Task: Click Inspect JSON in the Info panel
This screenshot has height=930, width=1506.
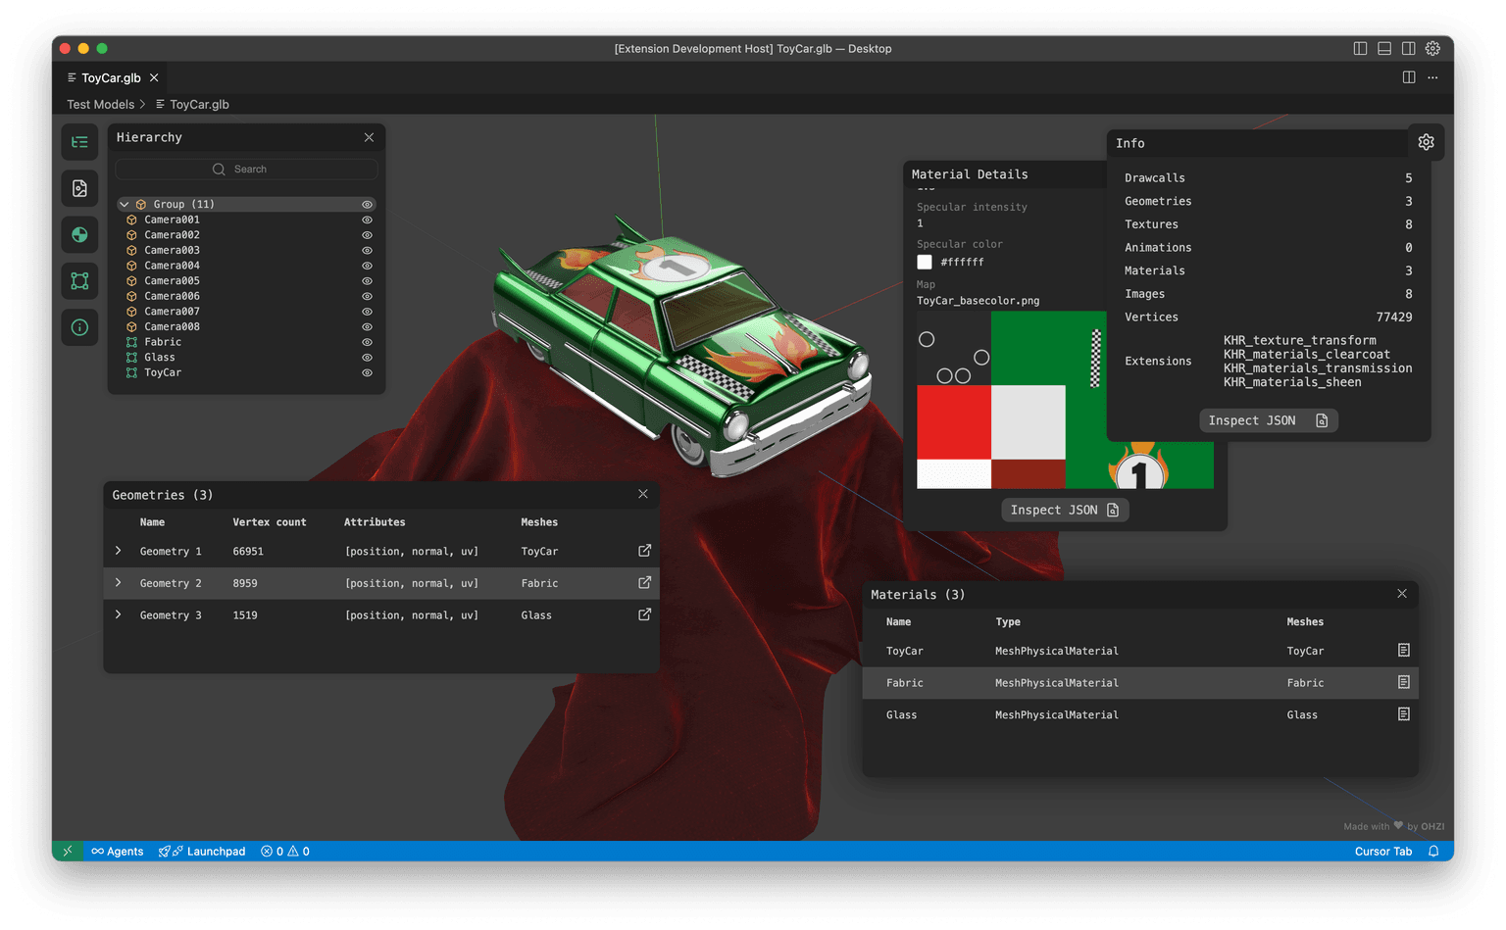Action: 1268,419
